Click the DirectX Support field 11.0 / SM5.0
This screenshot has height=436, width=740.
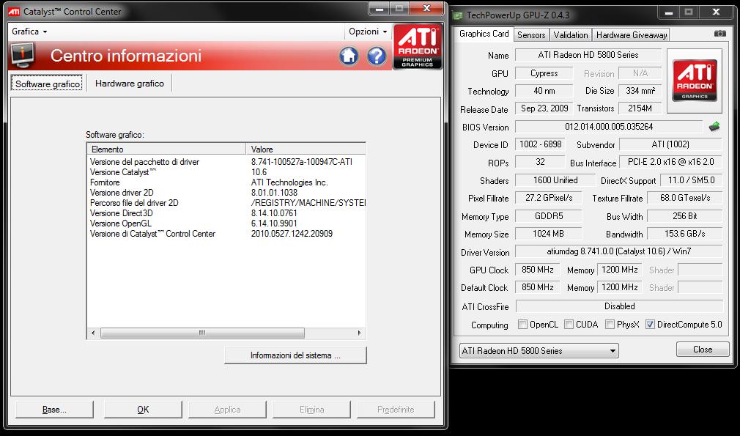click(x=691, y=180)
